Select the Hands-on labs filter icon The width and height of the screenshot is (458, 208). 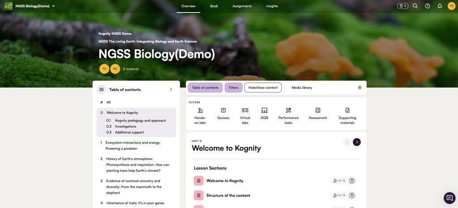200,110
